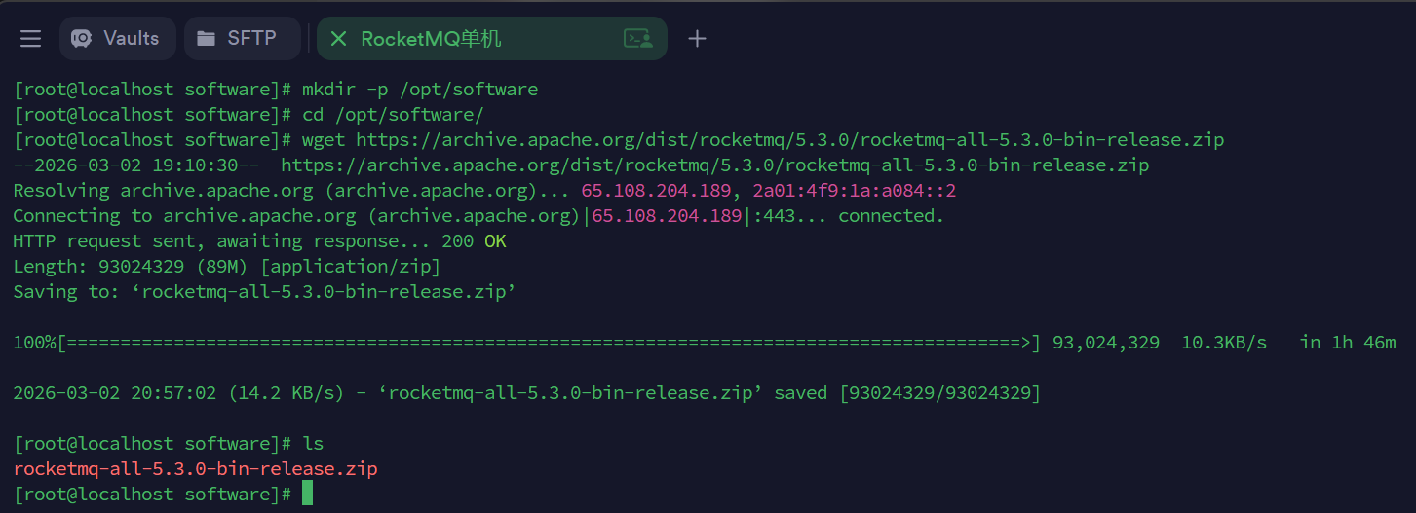
Task: Click the "cd /opt/software/" command text
Action: coord(393,115)
